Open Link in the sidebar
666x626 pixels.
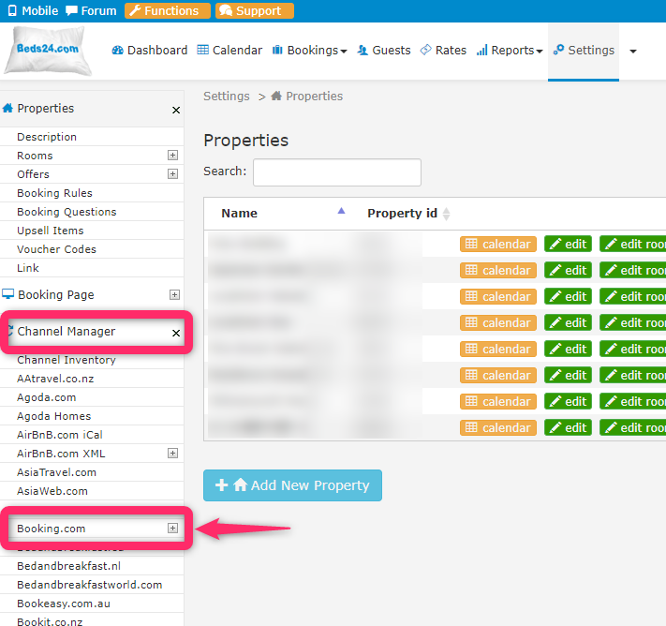point(28,268)
